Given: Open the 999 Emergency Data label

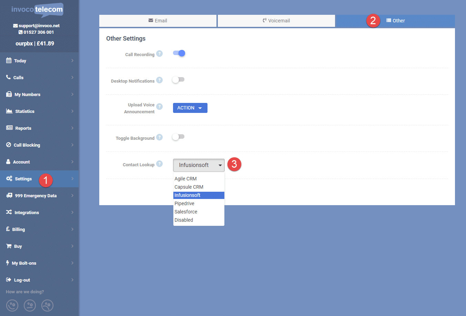Looking at the screenshot, I should [x=36, y=196].
